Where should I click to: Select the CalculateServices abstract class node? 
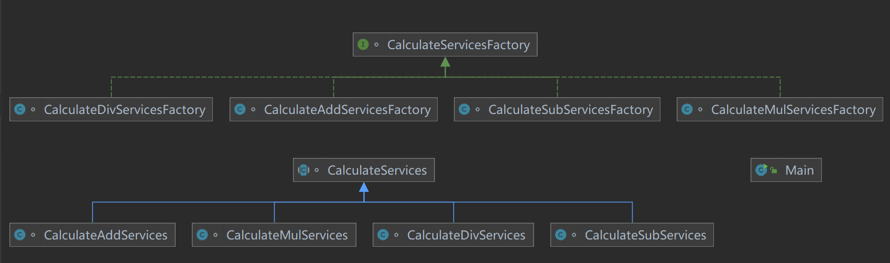point(377,170)
